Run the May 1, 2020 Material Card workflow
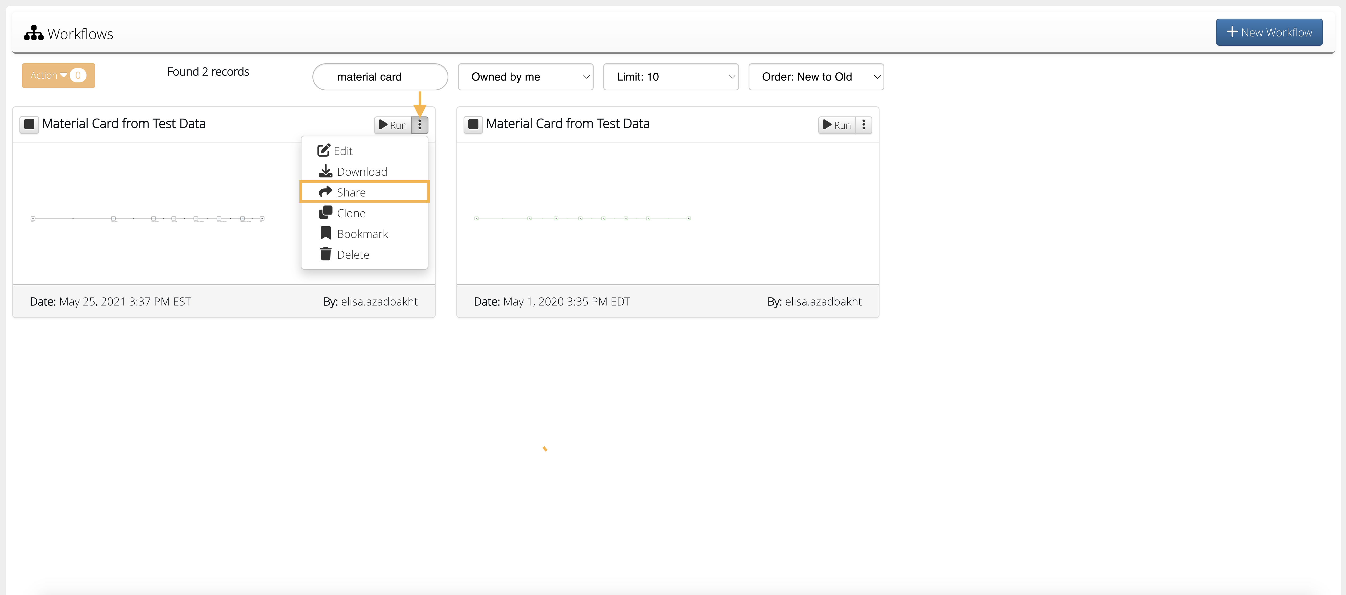This screenshot has width=1346, height=595. pyautogui.click(x=837, y=125)
